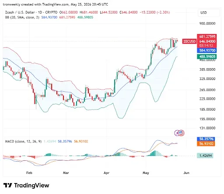Click the 155.00000 price axis label
Viewport: 224px width, 194px height.
[207, 119]
